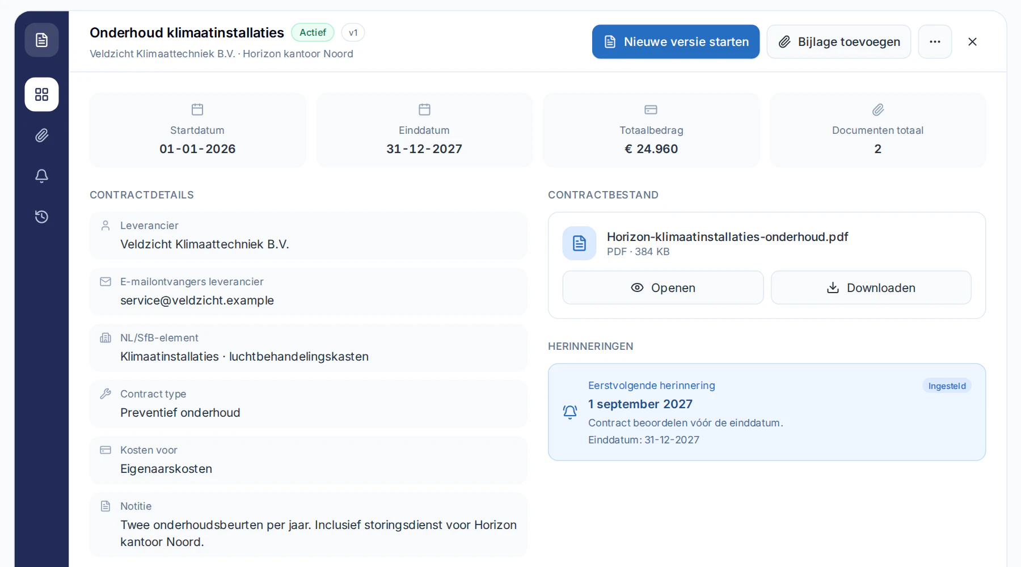Click the reminder date 1 september 2027
Image resolution: width=1021 pixels, height=567 pixels.
(640, 404)
